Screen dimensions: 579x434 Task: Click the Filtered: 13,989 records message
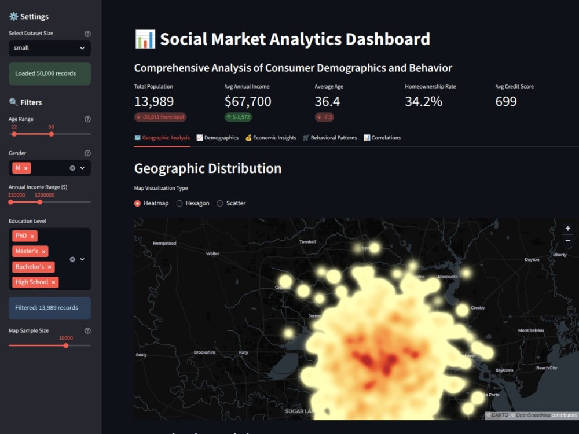(x=50, y=308)
